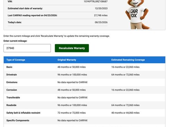Select the VIN number 1GYKPTRL0RZ108687

pyautogui.click(x=96, y=1)
